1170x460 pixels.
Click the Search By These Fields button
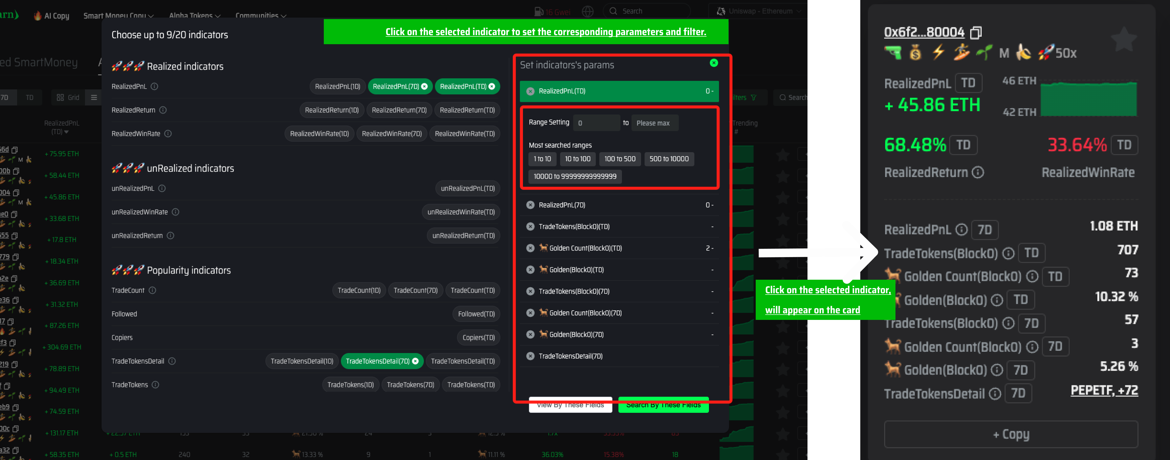coord(663,405)
